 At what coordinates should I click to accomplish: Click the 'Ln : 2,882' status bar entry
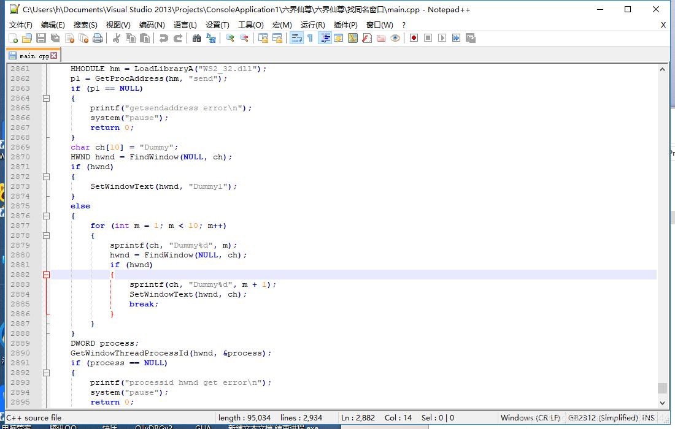click(x=358, y=418)
